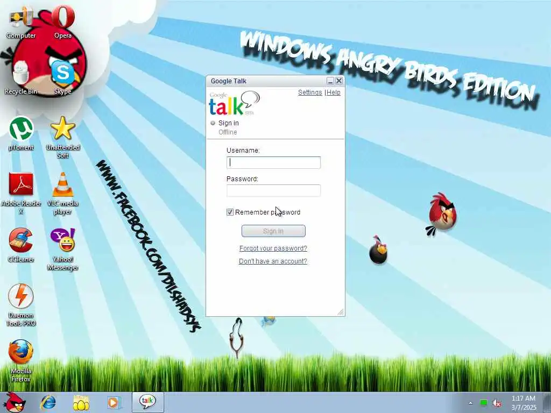Open Windows Media Player taskbar icon
The width and height of the screenshot is (551, 413).
point(114,402)
